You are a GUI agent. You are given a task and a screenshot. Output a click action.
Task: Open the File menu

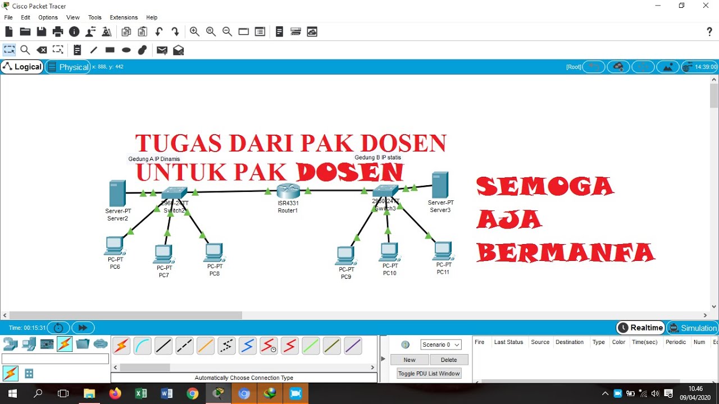[8, 17]
